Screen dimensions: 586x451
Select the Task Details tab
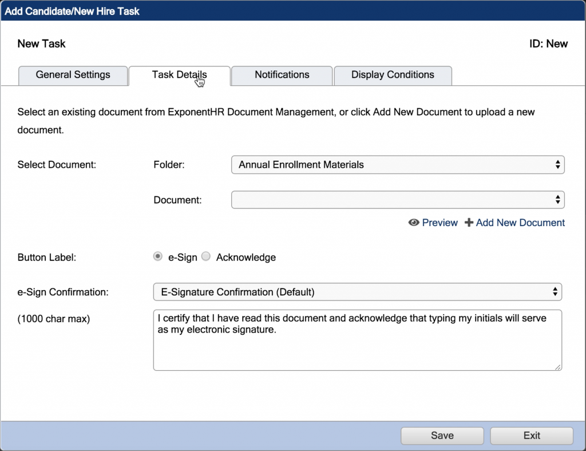pos(179,75)
